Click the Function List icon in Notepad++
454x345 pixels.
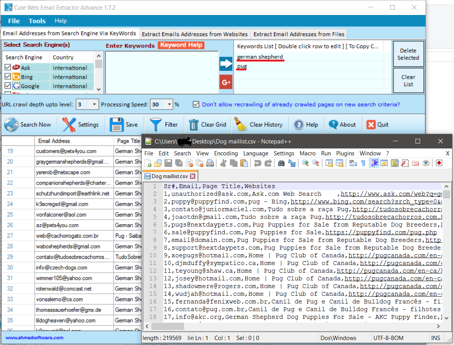point(405,163)
